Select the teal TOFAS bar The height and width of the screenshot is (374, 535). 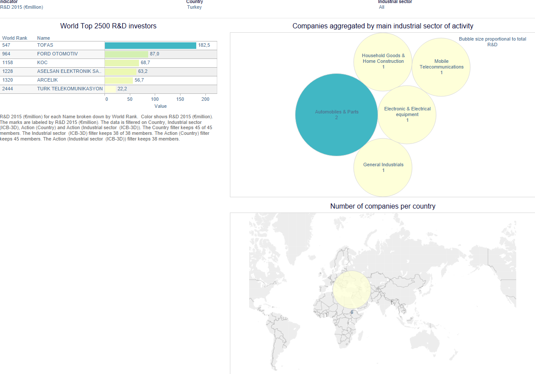click(x=150, y=45)
